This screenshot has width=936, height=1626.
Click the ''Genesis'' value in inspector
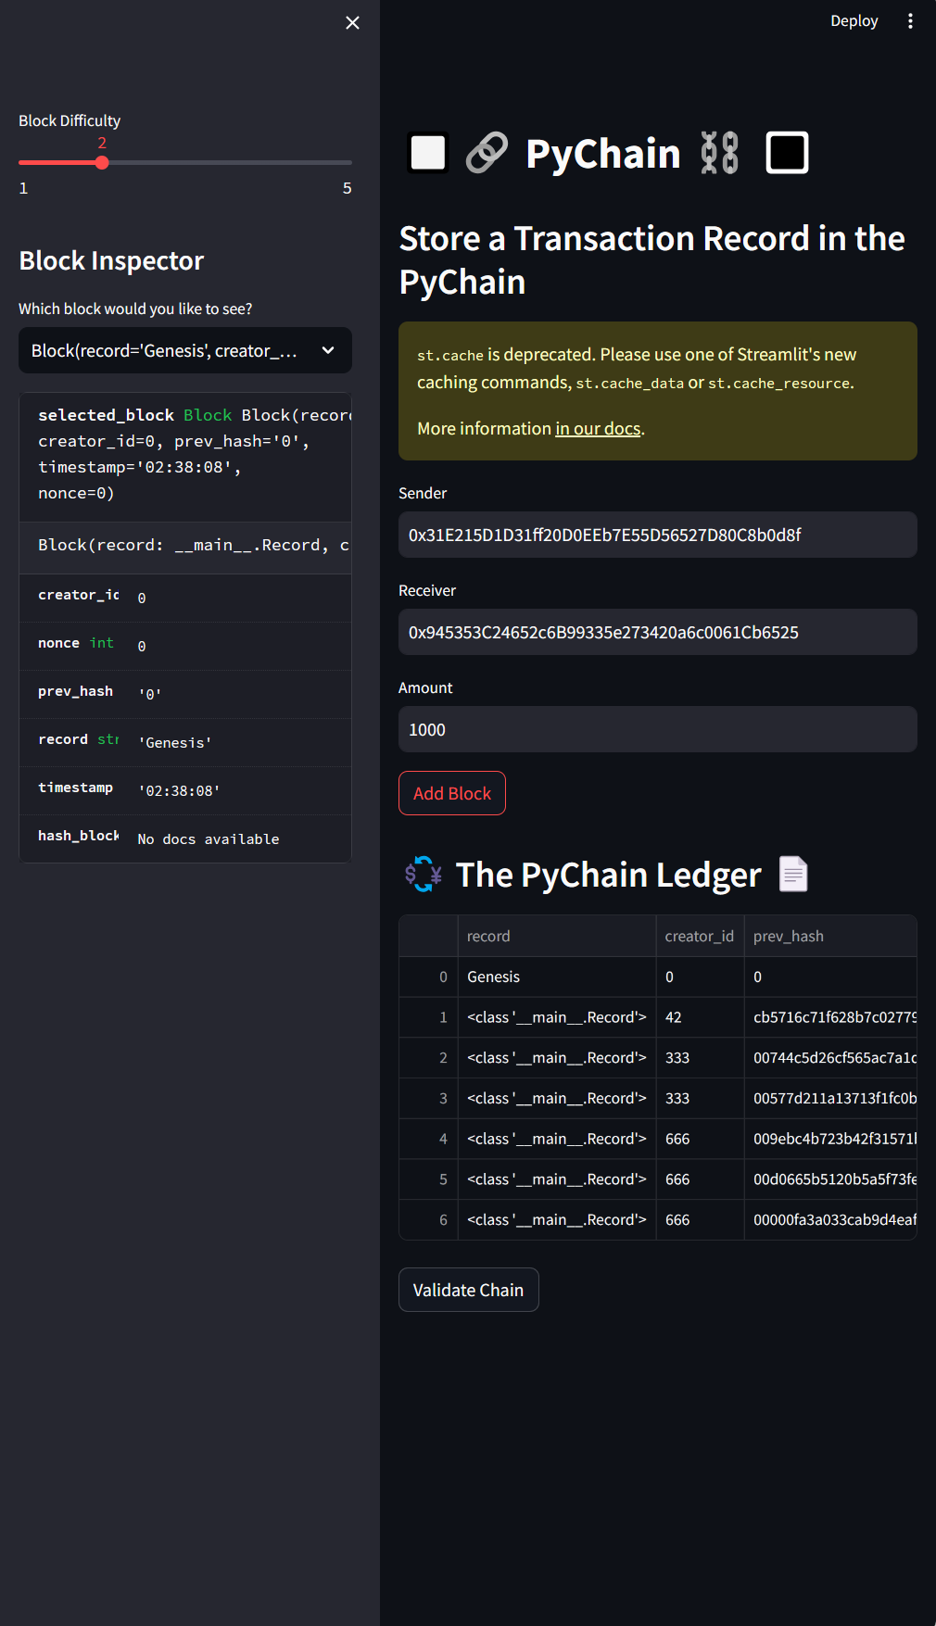tap(175, 743)
